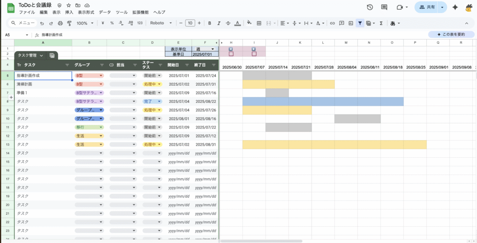Print the spreadsheet with printer icon

pyautogui.click(x=60, y=23)
